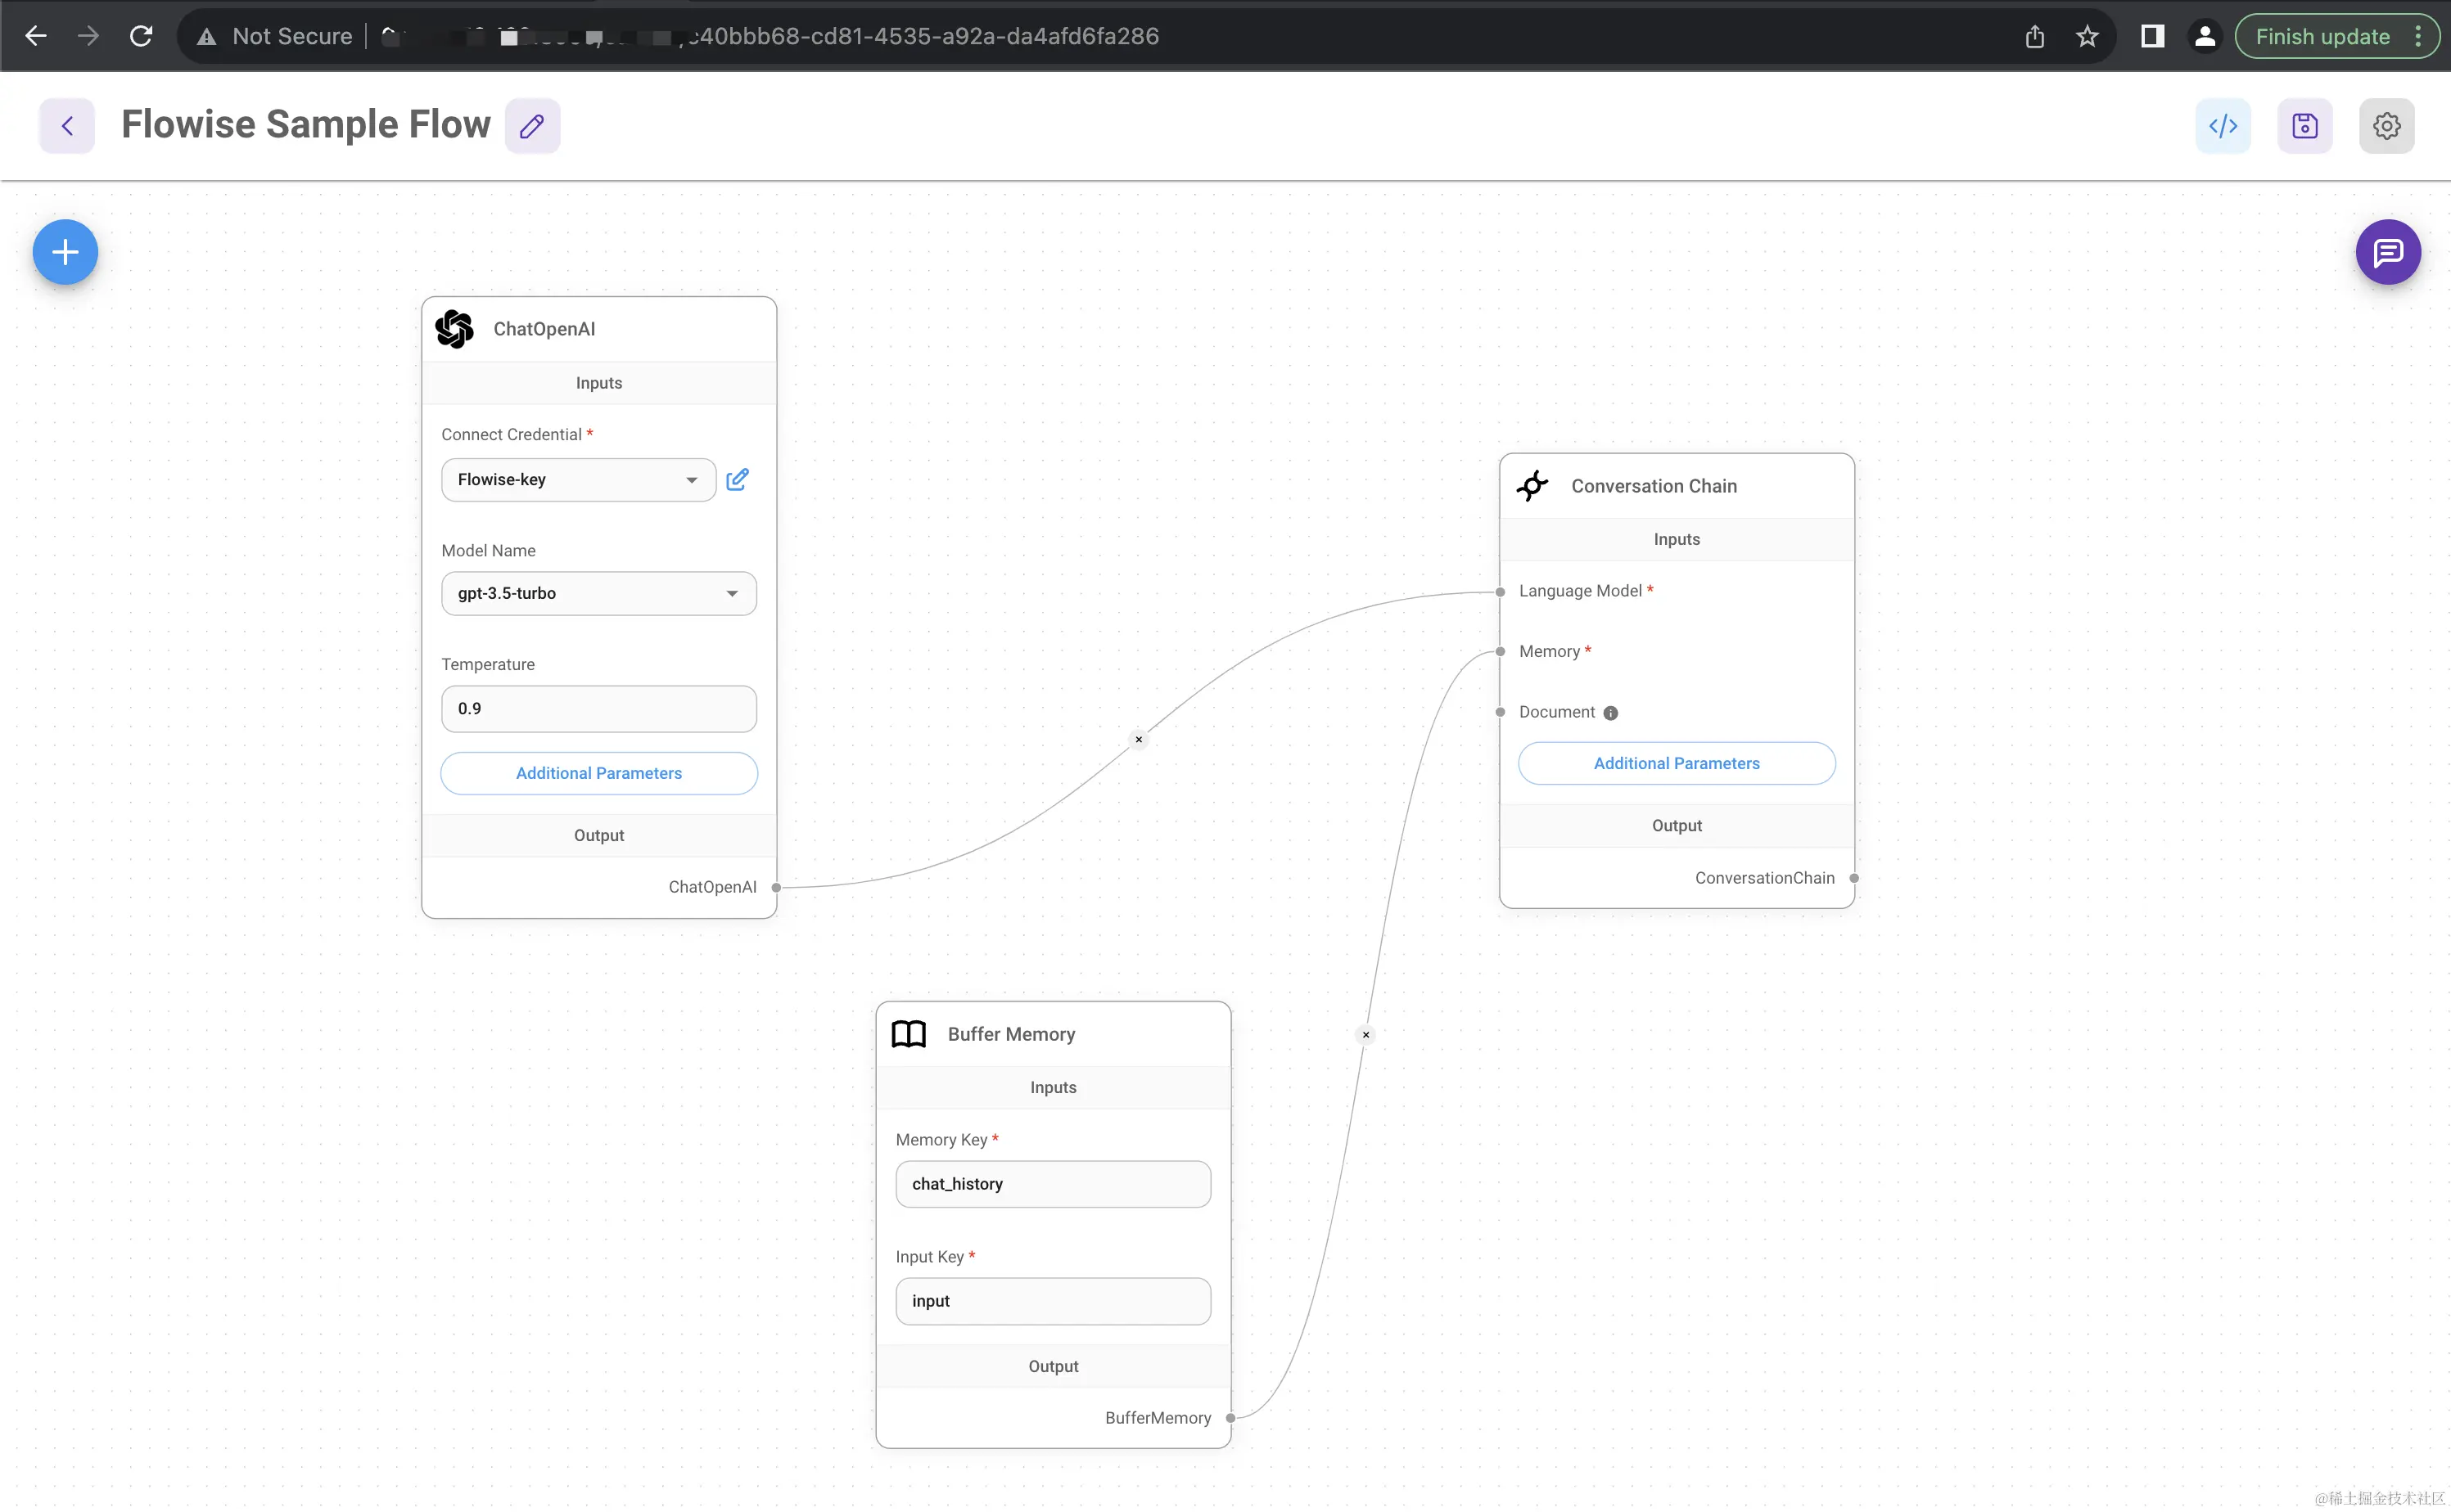Open chat panel purple message button

pyautogui.click(x=2388, y=252)
